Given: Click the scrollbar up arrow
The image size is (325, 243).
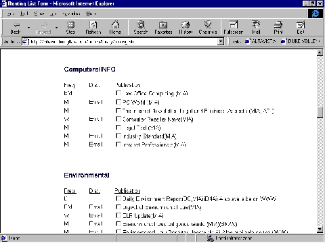Looking at the screenshot, I should tap(320, 53).
